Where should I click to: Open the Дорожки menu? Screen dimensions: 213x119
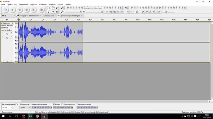click(34, 5)
